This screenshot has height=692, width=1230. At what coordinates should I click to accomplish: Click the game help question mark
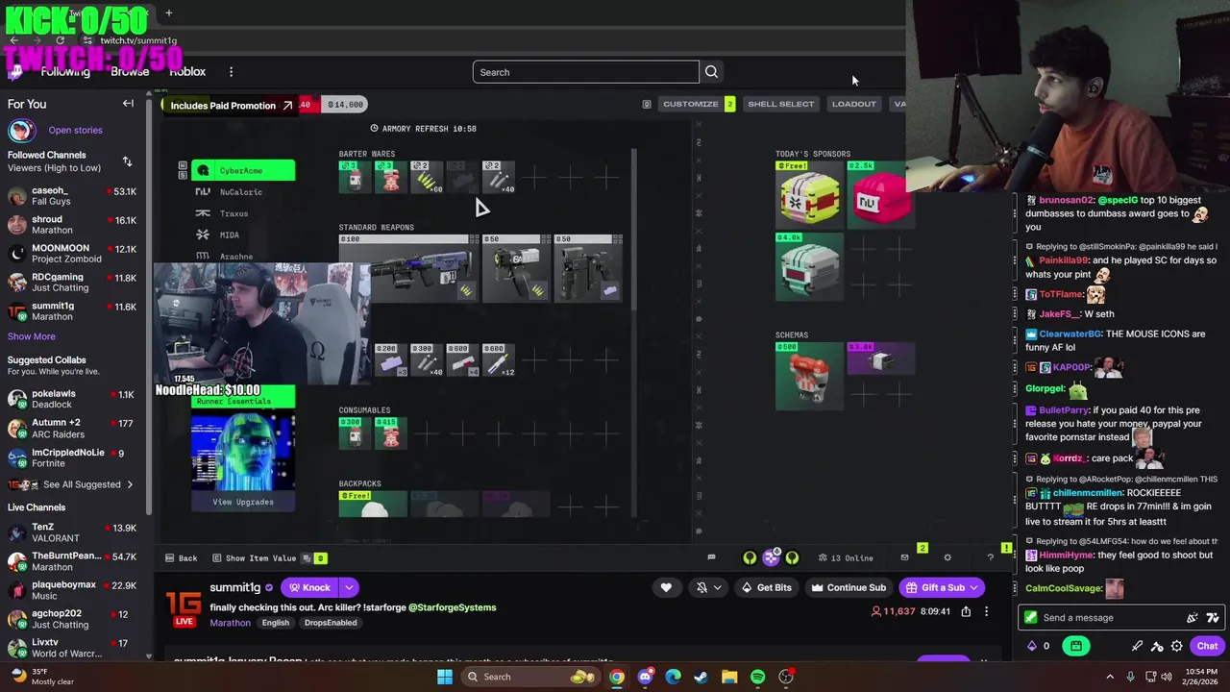tap(990, 557)
